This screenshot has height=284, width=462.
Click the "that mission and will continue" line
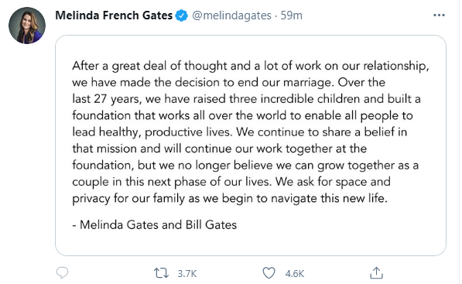tap(220, 149)
